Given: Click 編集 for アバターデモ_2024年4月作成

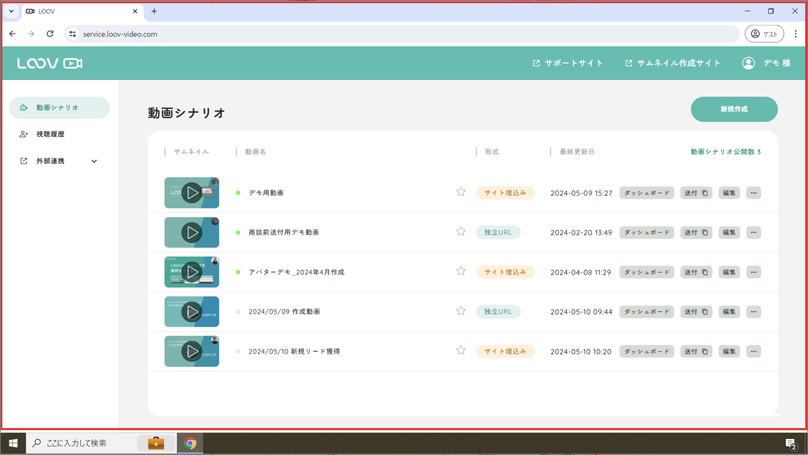Looking at the screenshot, I should pos(729,272).
